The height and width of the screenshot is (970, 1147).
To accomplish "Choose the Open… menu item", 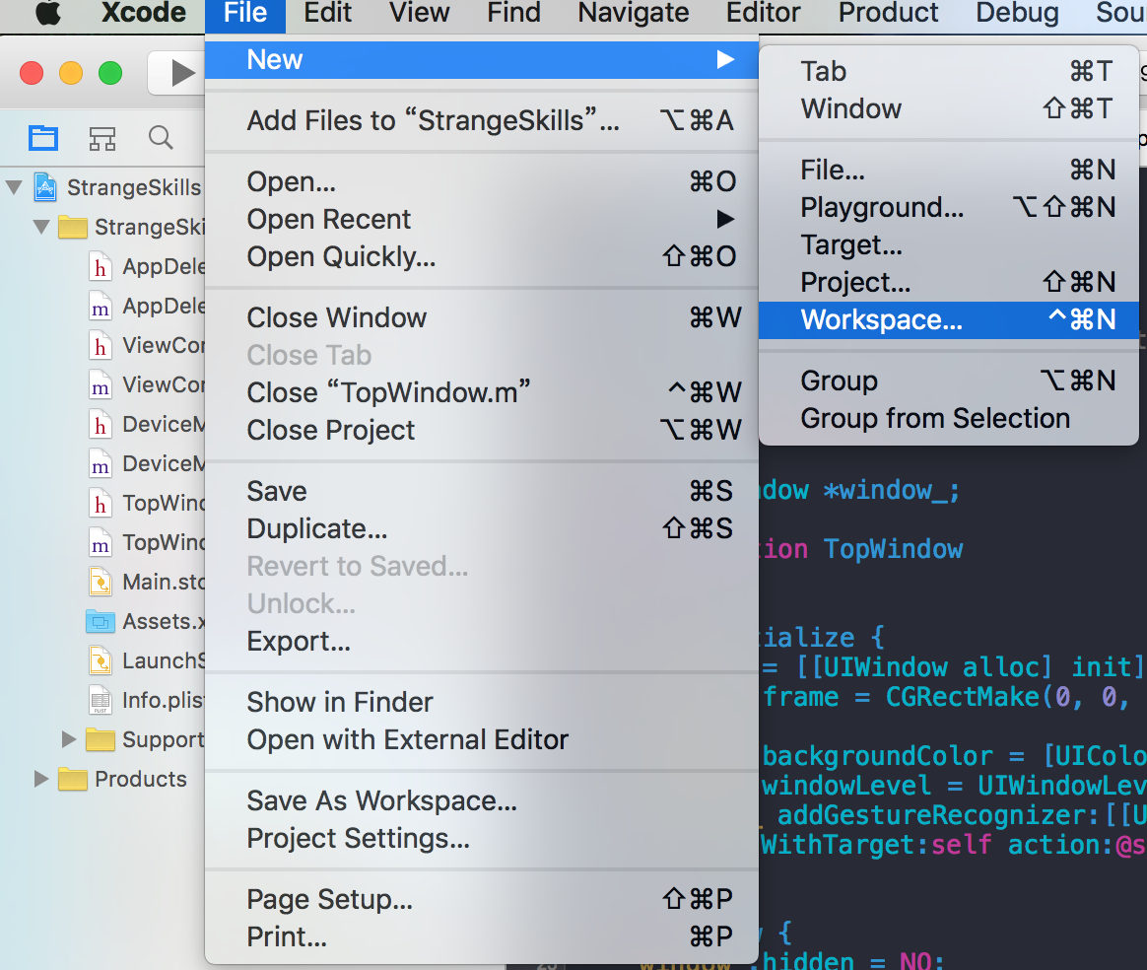I will pyautogui.click(x=481, y=182).
